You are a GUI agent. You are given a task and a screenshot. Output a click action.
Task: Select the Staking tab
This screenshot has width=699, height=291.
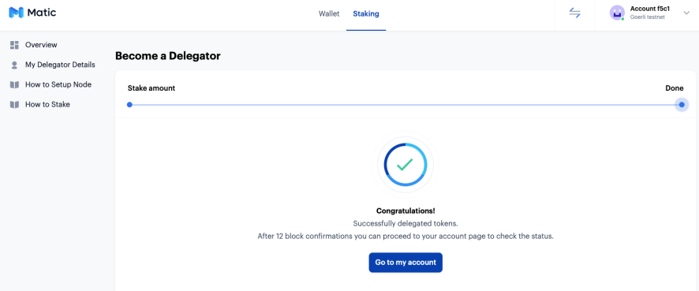point(366,14)
